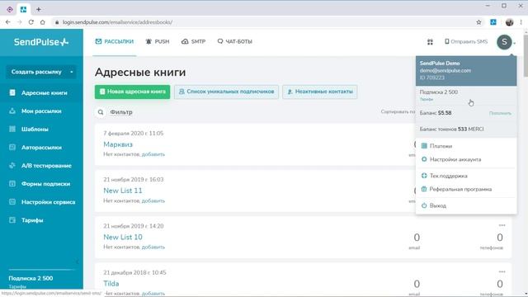Viewport: 528px width, 297px height.
Task: Click the Авторассылки sidebar icon
Action: (12, 147)
